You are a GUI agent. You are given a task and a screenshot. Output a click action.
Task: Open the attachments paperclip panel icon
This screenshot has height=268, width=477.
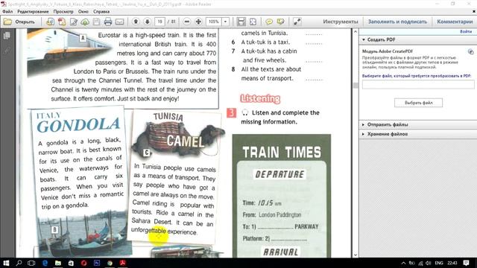tap(7, 51)
